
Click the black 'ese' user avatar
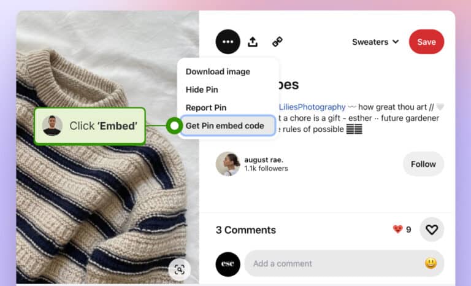[x=228, y=264]
